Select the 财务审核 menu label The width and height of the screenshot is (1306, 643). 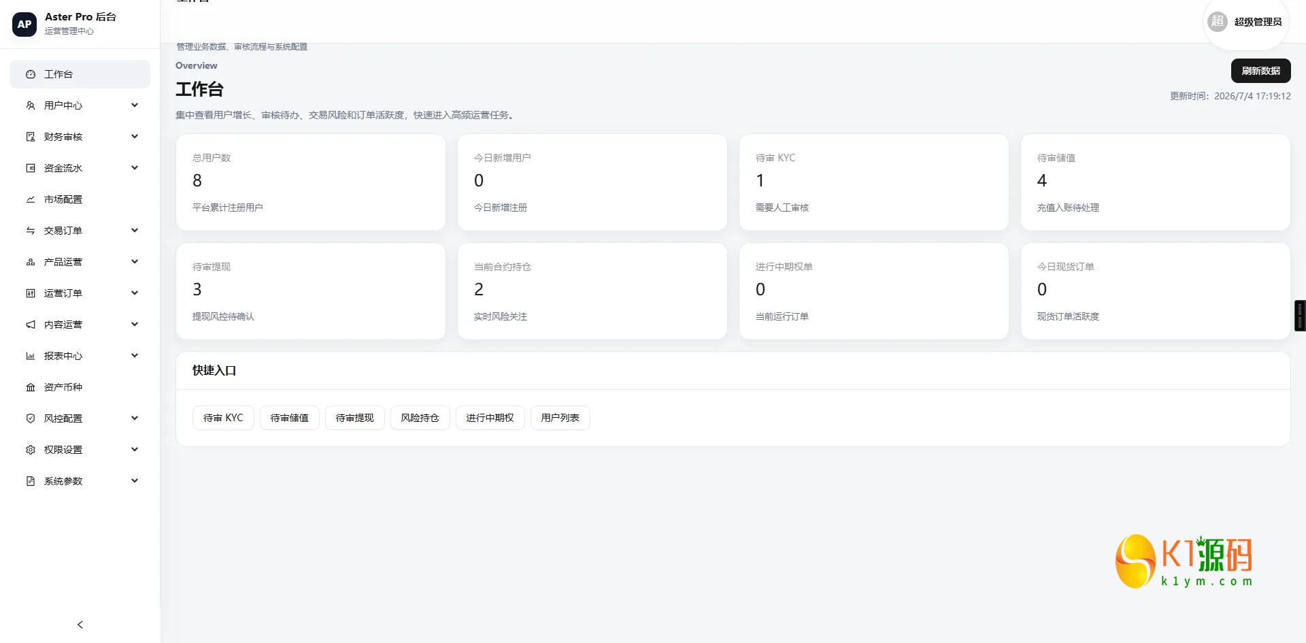point(63,137)
